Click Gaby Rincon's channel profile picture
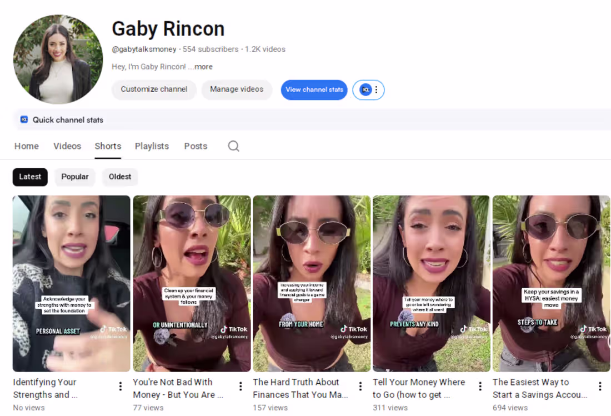Image resolution: width=611 pixels, height=416 pixels. 58,59
